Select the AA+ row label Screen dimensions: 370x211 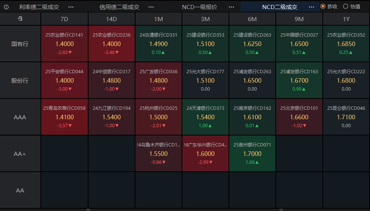point(20,154)
